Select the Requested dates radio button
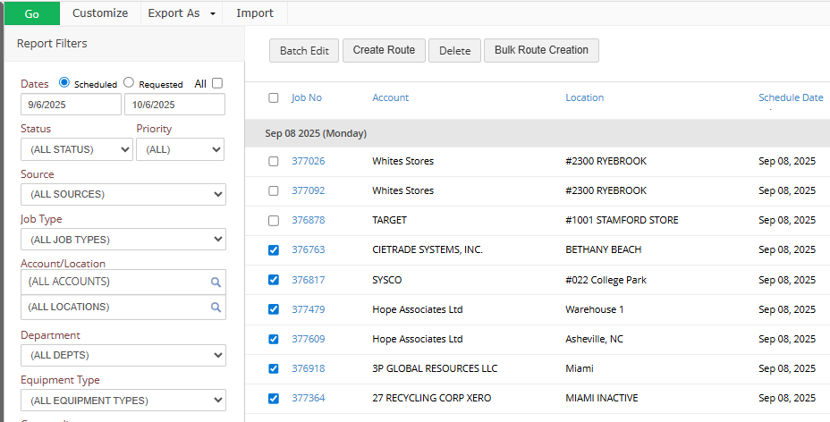 (129, 83)
